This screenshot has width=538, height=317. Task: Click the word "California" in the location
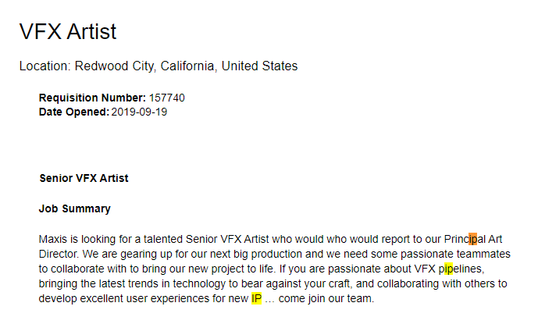point(187,66)
